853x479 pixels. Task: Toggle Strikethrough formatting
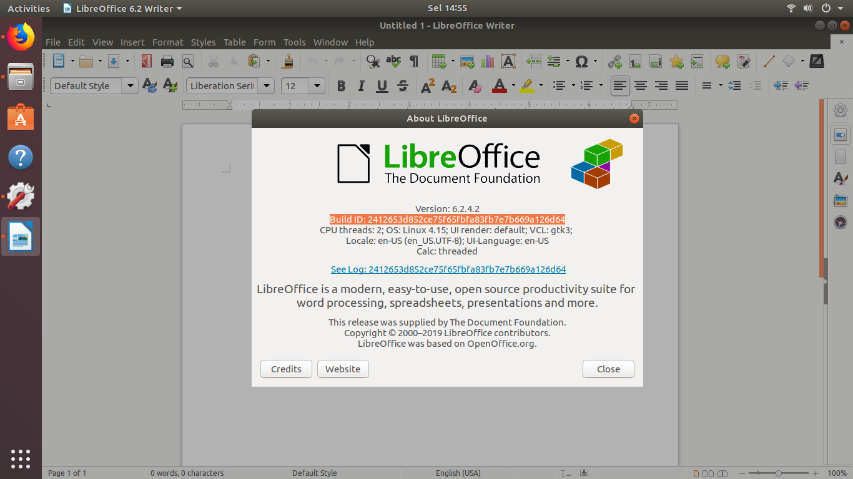click(403, 85)
